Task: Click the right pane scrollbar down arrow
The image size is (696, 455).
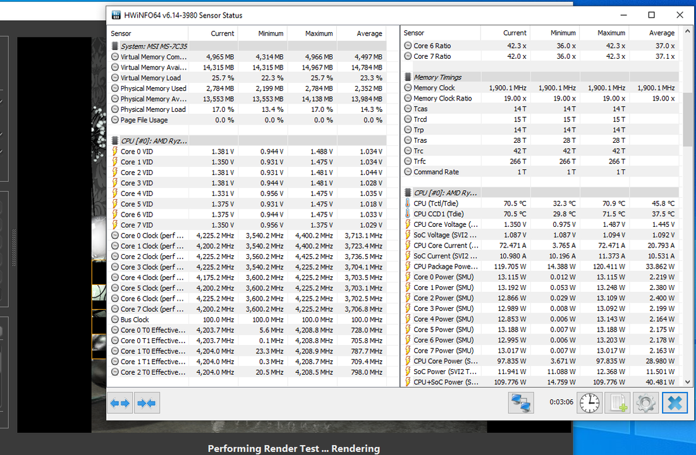Action: tap(687, 382)
